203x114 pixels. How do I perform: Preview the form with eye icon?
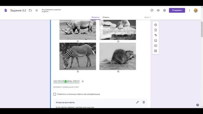[x=158, y=10]
